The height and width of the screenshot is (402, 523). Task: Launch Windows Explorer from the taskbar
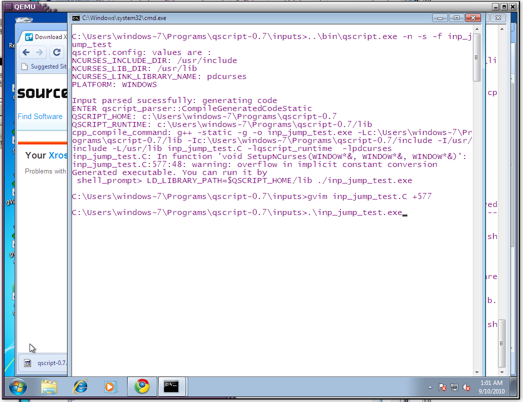coord(49,386)
